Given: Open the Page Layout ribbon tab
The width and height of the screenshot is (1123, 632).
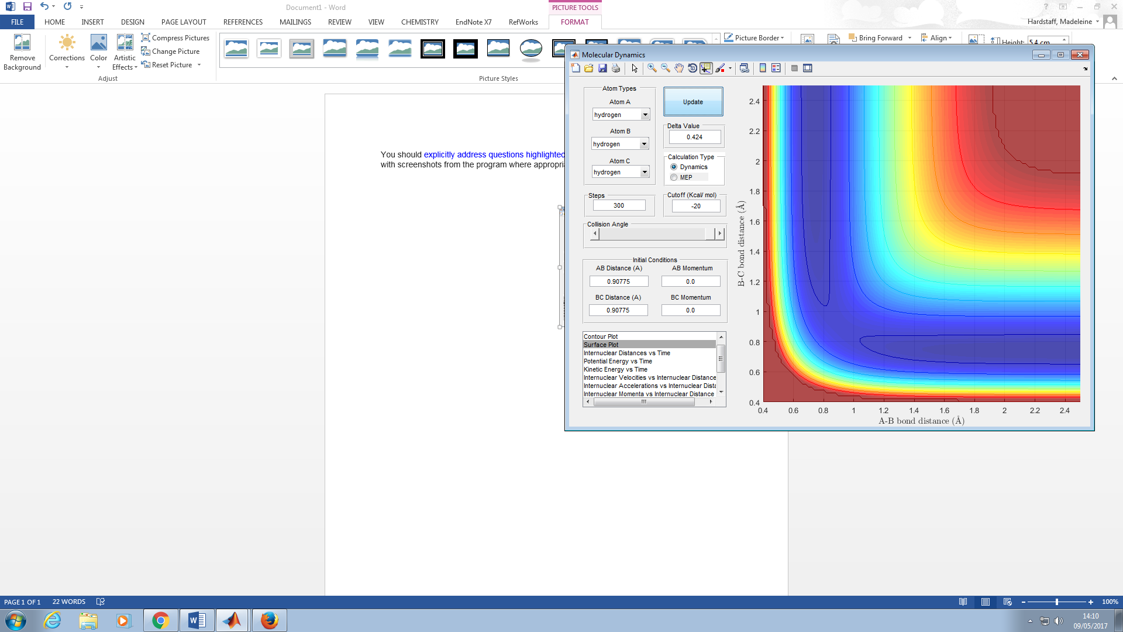Looking at the screenshot, I should click(x=184, y=22).
